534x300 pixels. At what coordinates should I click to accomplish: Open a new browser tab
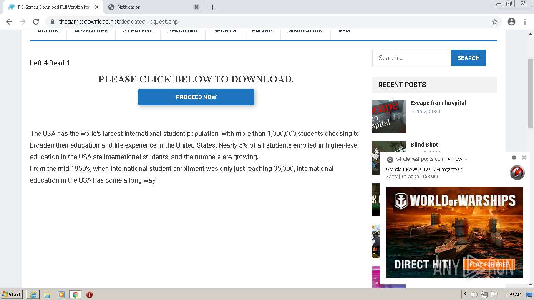pyautogui.click(x=212, y=7)
